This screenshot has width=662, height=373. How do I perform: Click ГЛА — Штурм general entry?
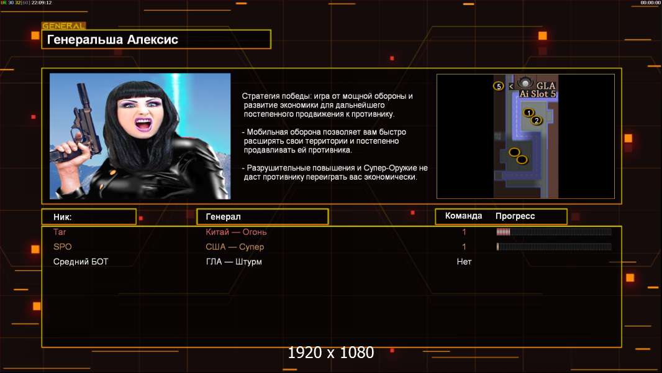234,262
